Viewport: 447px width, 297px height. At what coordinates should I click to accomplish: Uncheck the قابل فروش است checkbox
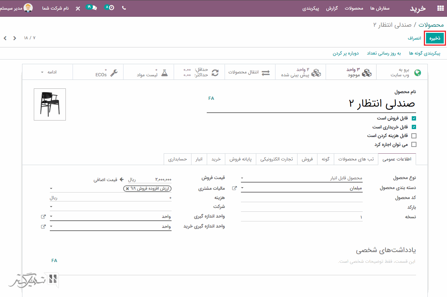[414, 118]
